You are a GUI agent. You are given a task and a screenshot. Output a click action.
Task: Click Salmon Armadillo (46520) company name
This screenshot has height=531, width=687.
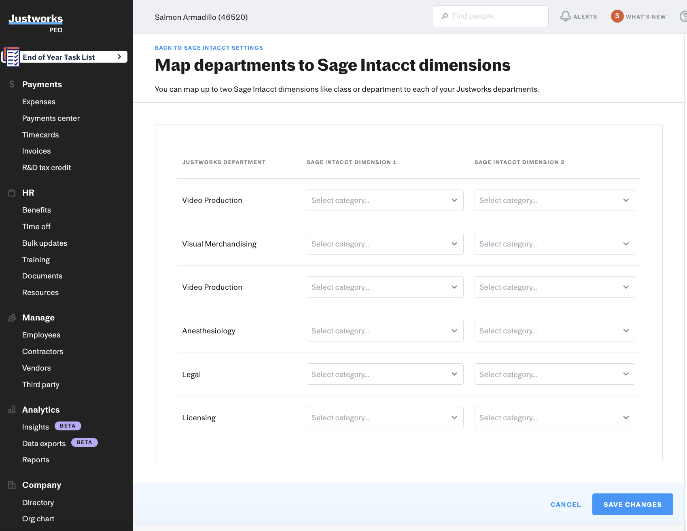pos(201,17)
